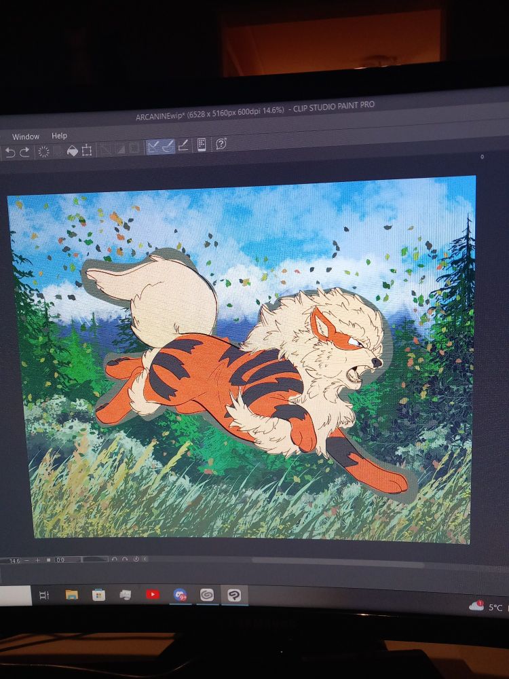This screenshot has width=509, height=679.
Task: Redo the last undone action
Action: click(x=24, y=152)
